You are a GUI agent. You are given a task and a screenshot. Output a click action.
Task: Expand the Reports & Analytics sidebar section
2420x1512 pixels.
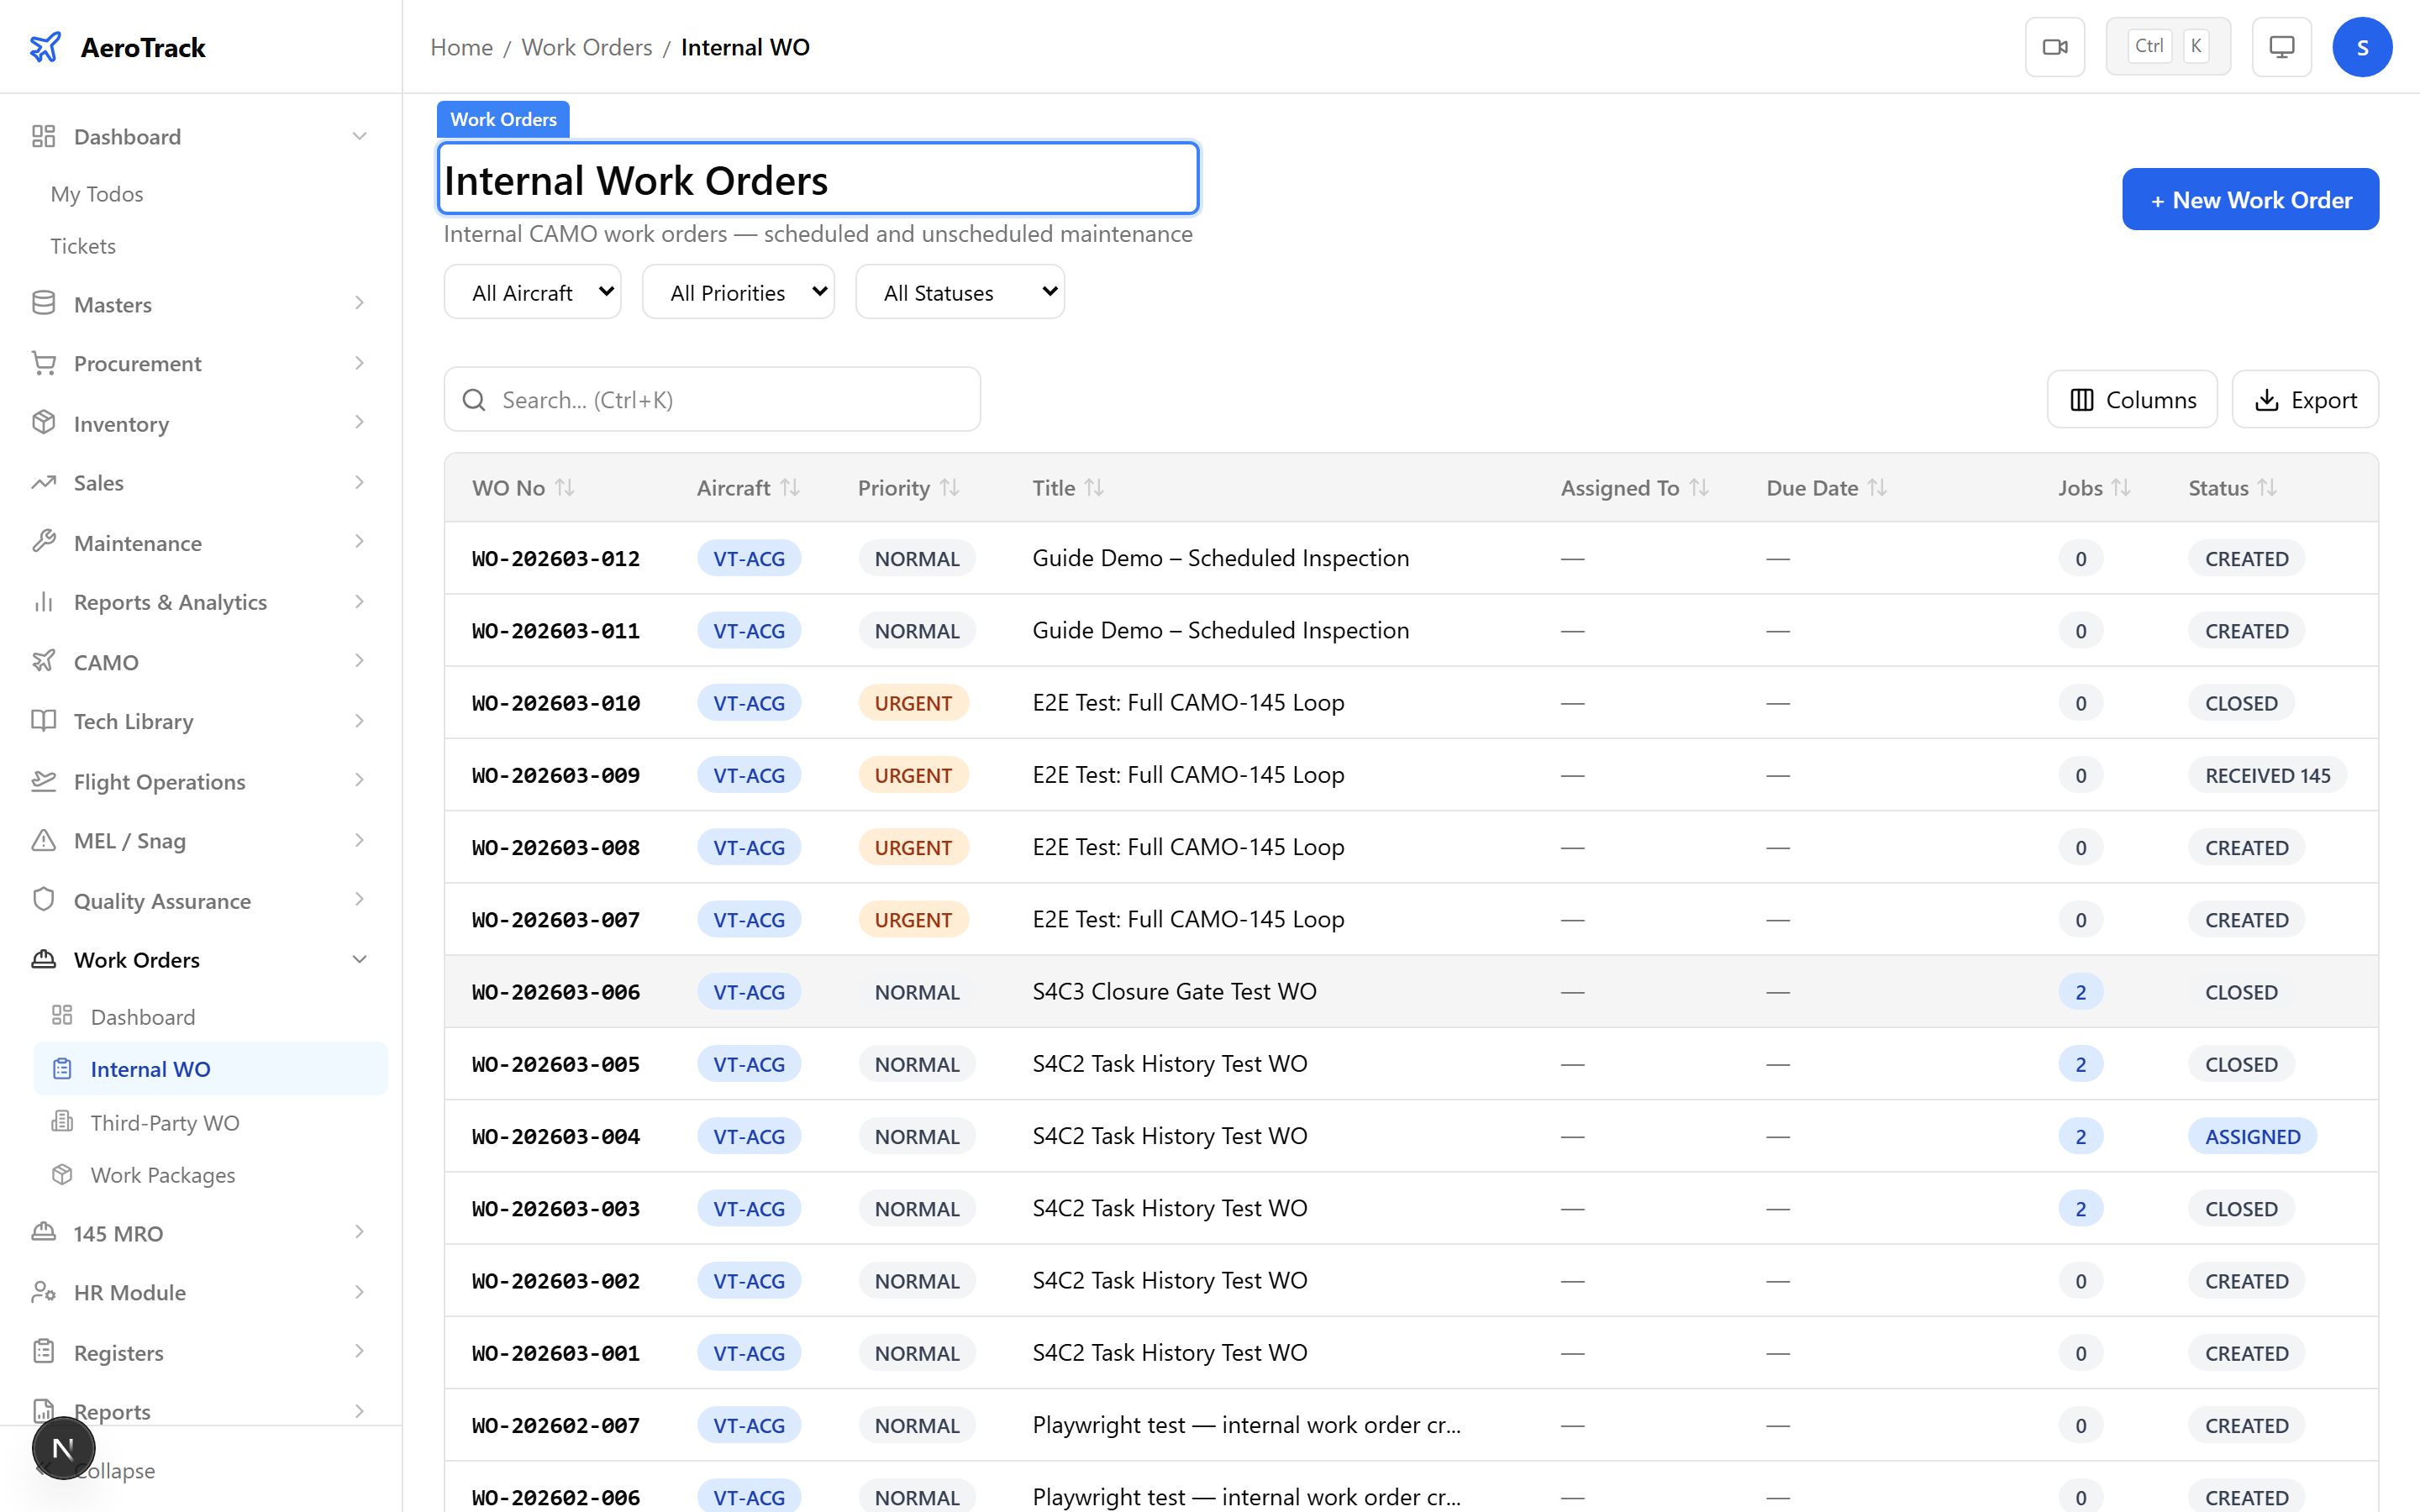tap(170, 601)
